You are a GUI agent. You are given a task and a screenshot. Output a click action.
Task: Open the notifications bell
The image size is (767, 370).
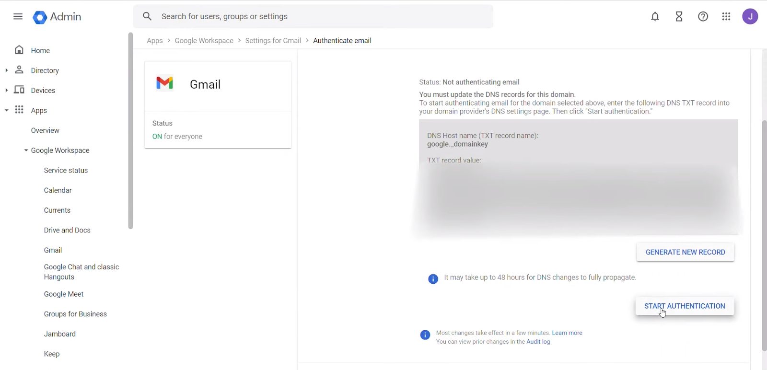tap(655, 17)
